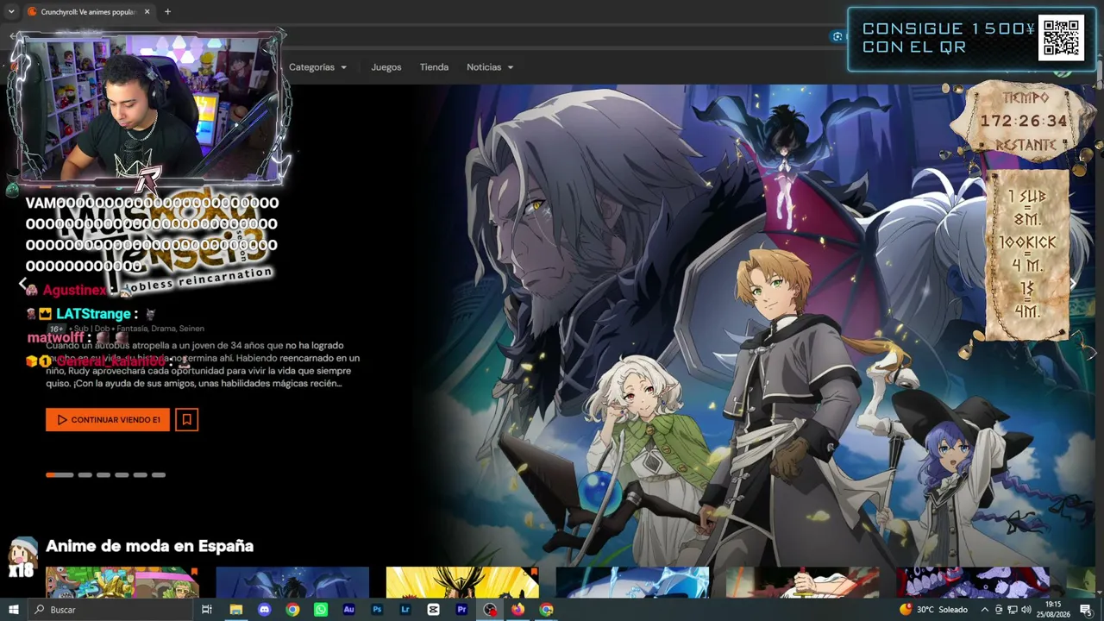Select the first carousel progress indicator
The width and height of the screenshot is (1104, 621).
click(x=60, y=474)
